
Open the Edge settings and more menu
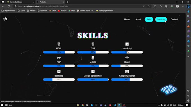pyautogui.click(x=183, y=6)
